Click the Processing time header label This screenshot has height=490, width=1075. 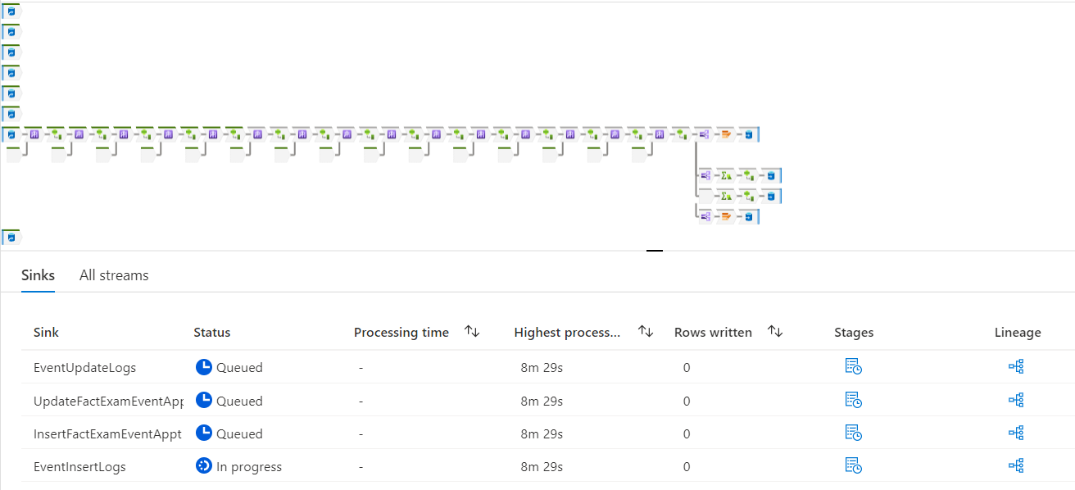(401, 333)
